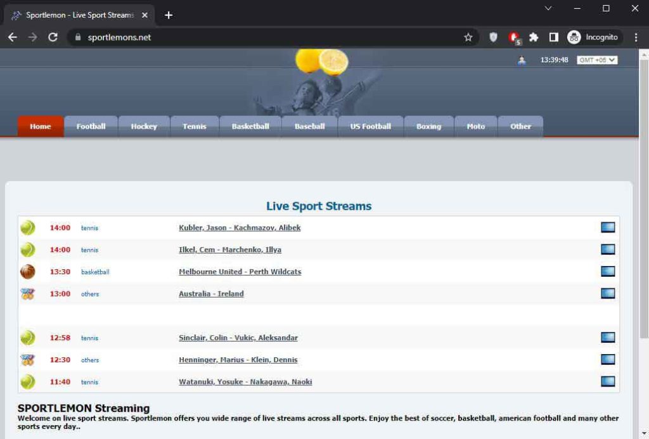Viewport: 649px width, 439px height.
Task: Toggle the bookmark star in the address bar
Action: [x=468, y=37]
